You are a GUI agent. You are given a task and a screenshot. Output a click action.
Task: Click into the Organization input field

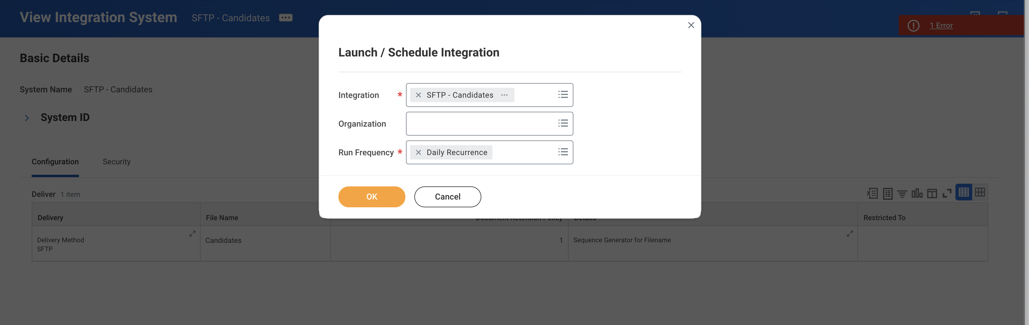[x=479, y=124]
